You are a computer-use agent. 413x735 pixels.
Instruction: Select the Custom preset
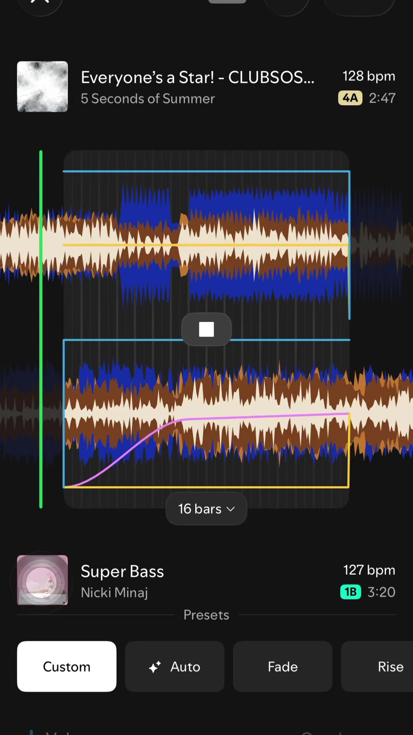[x=67, y=666]
